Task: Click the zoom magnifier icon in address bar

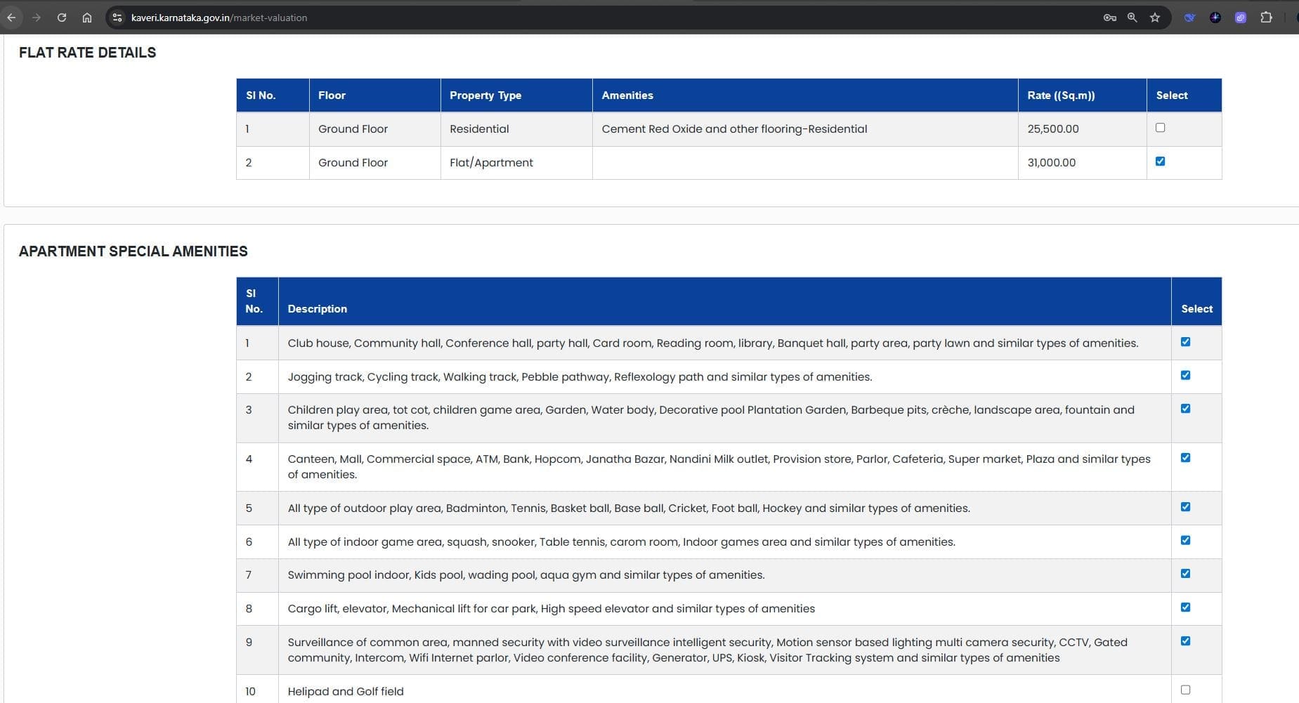Action: point(1132,18)
